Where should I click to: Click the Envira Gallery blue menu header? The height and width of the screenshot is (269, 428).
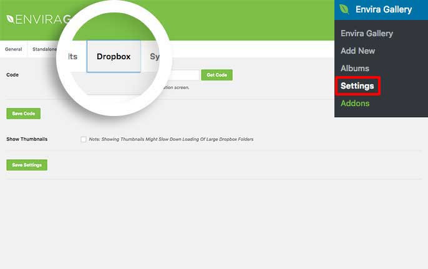pyautogui.click(x=381, y=10)
